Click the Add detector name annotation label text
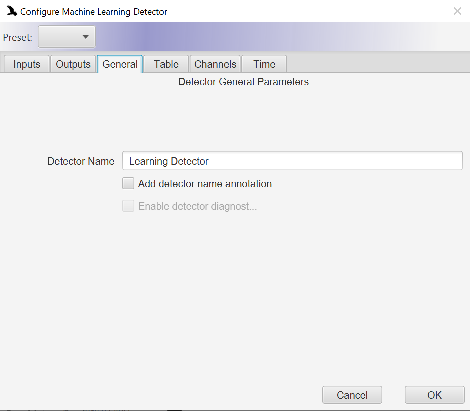 (x=205, y=184)
